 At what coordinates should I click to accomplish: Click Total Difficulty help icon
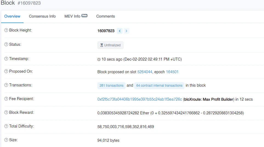click(x=6, y=126)
